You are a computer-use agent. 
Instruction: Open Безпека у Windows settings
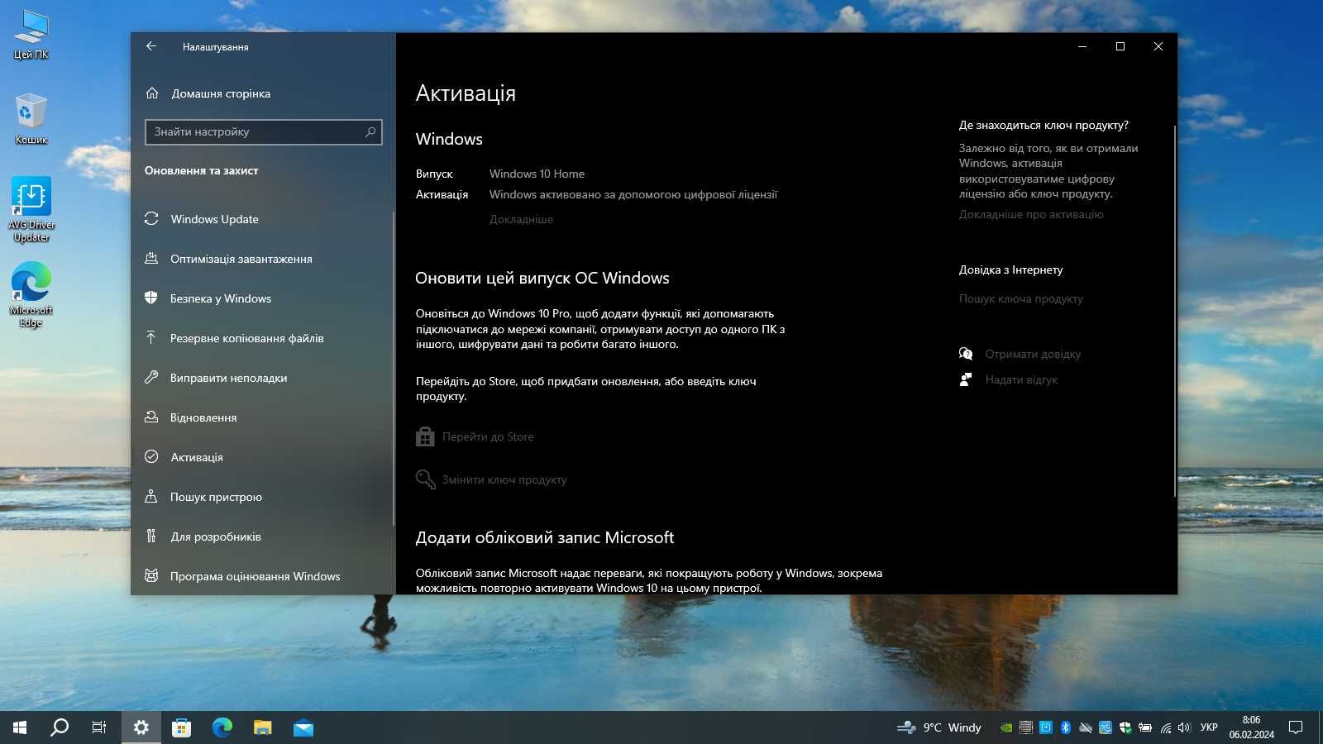[x=220, y=298]
